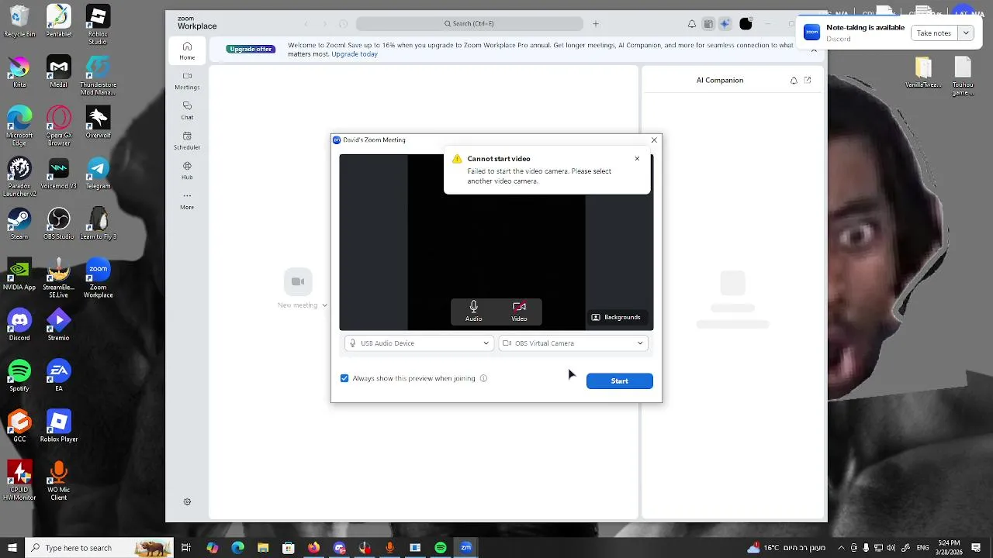Select the Telegram desktop icon
This screenshot has width=993, height=558.
[x=98, y=173]
